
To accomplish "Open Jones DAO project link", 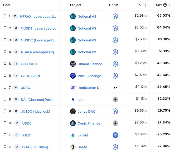I will click(86, 111).
